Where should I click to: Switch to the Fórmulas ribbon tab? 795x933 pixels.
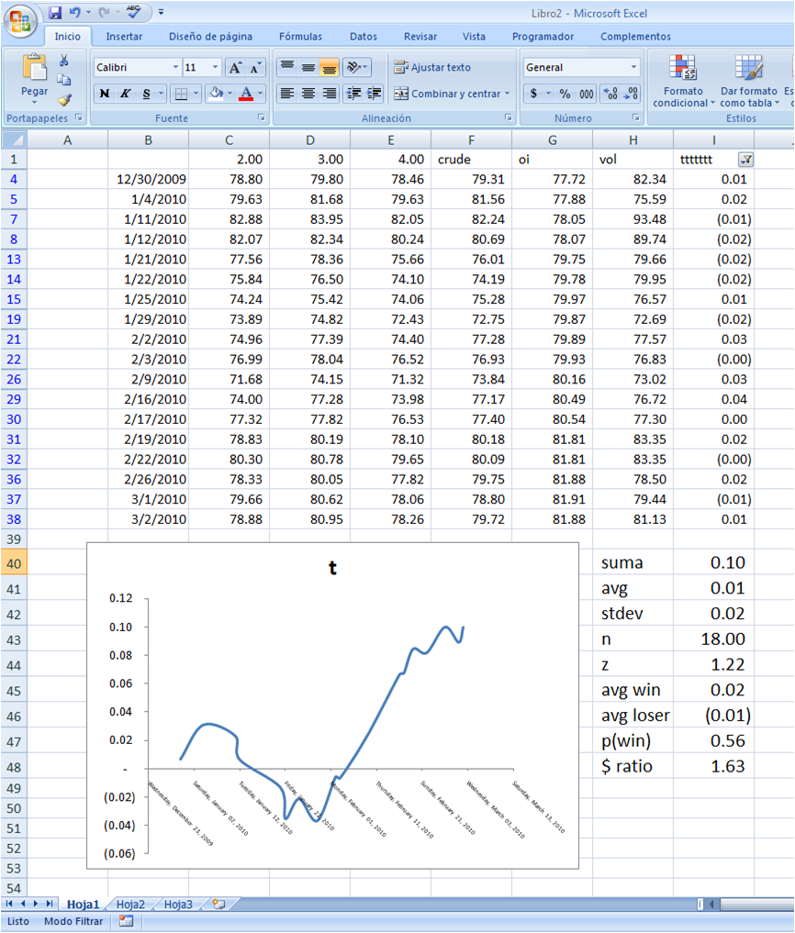pyautogui.click(x=300, y=37)
